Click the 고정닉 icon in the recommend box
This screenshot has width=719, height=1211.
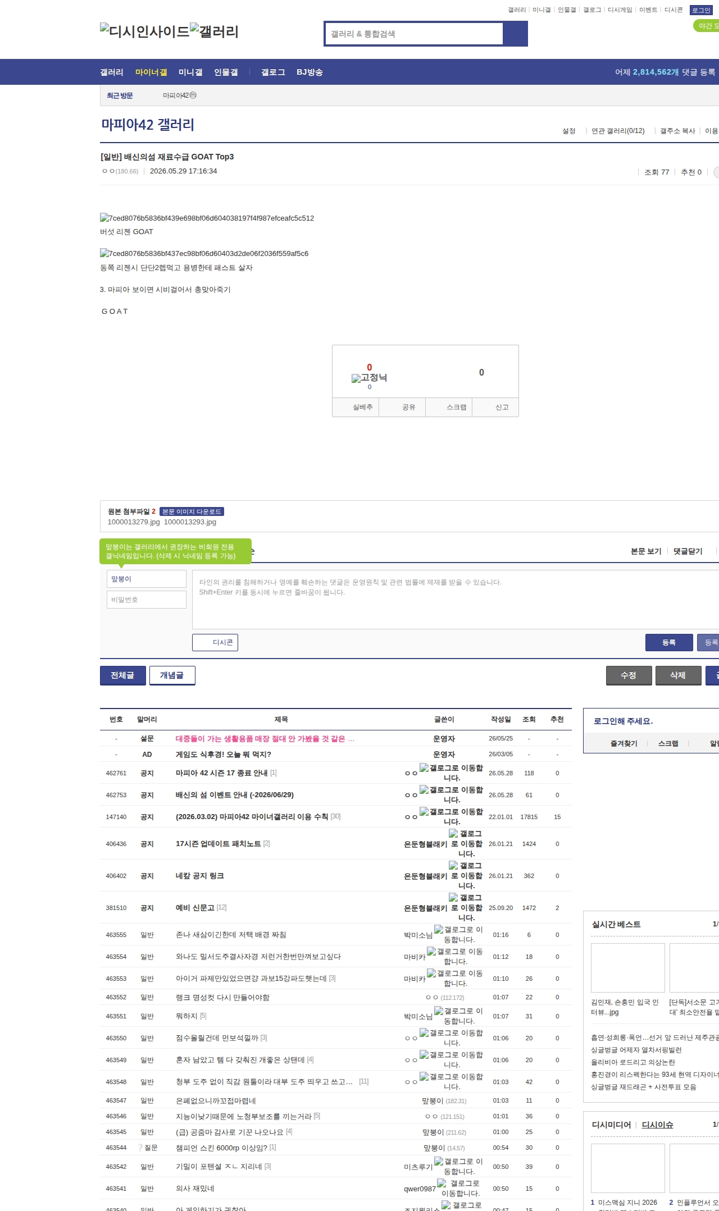click(x=369, y=378)
